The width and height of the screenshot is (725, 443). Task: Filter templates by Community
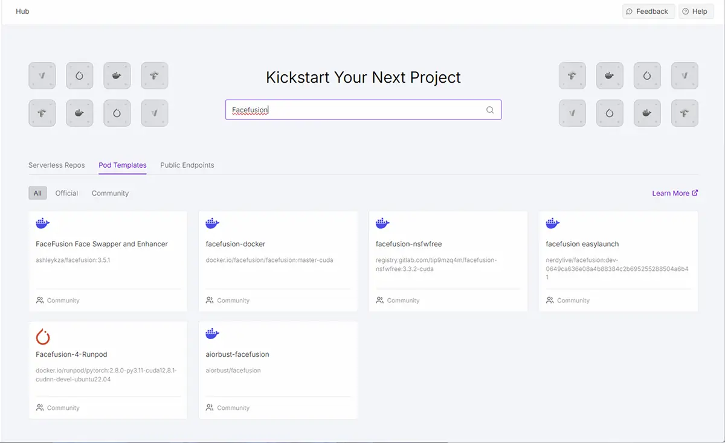tap(110, 193)
